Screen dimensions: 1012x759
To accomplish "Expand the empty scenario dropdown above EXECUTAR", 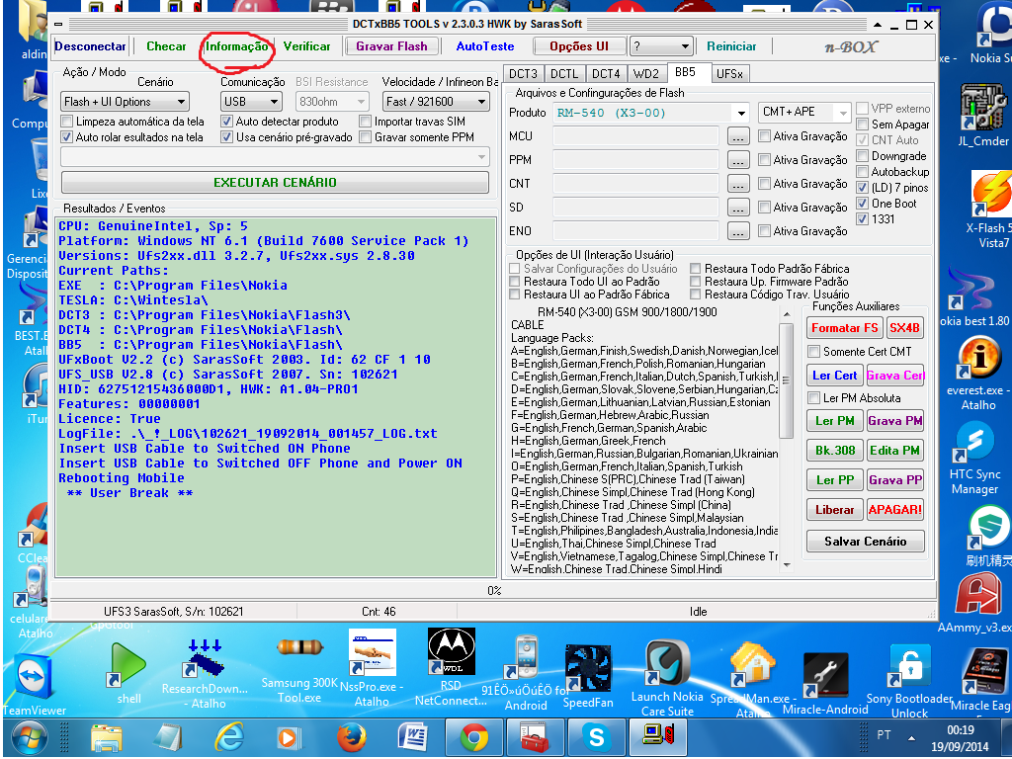I will pyautogui.click(x=275, y=157).
